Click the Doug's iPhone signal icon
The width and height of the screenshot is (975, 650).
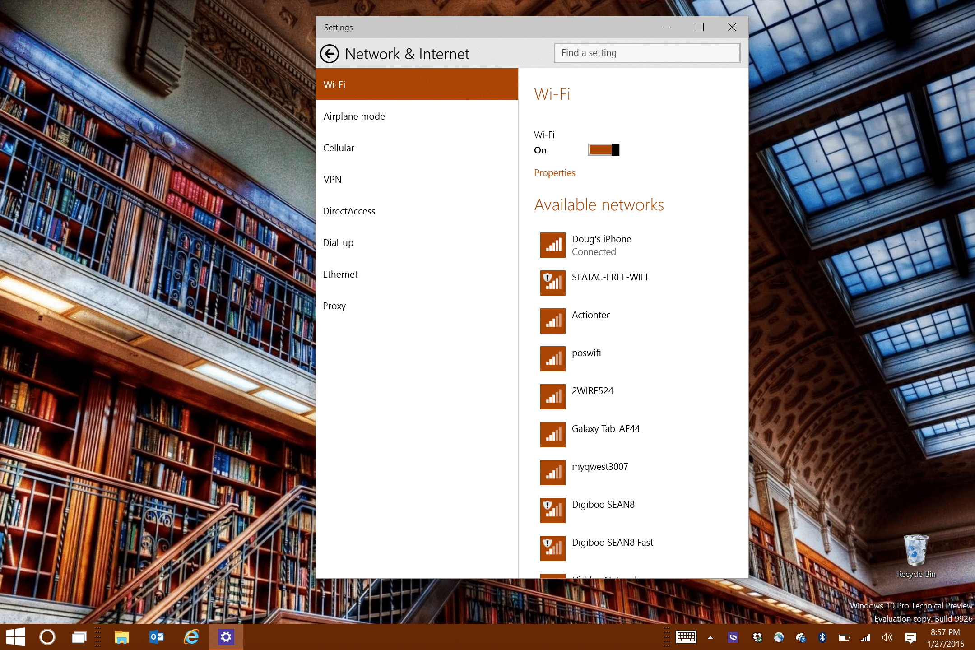(552, 245)
